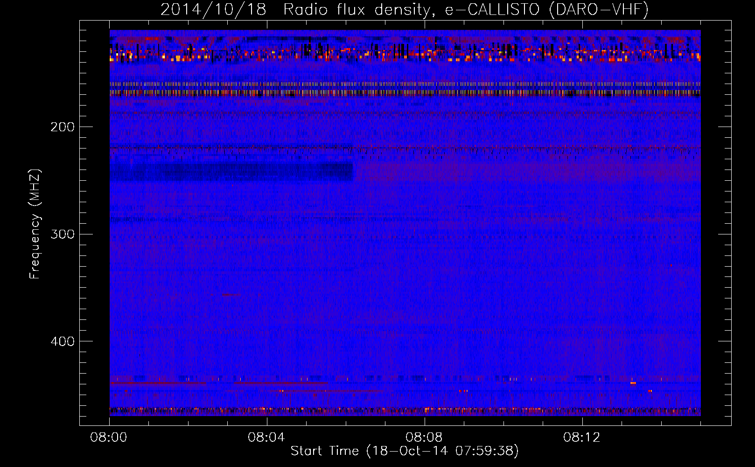Click the 200 frequency tick label

pos(63,127)
